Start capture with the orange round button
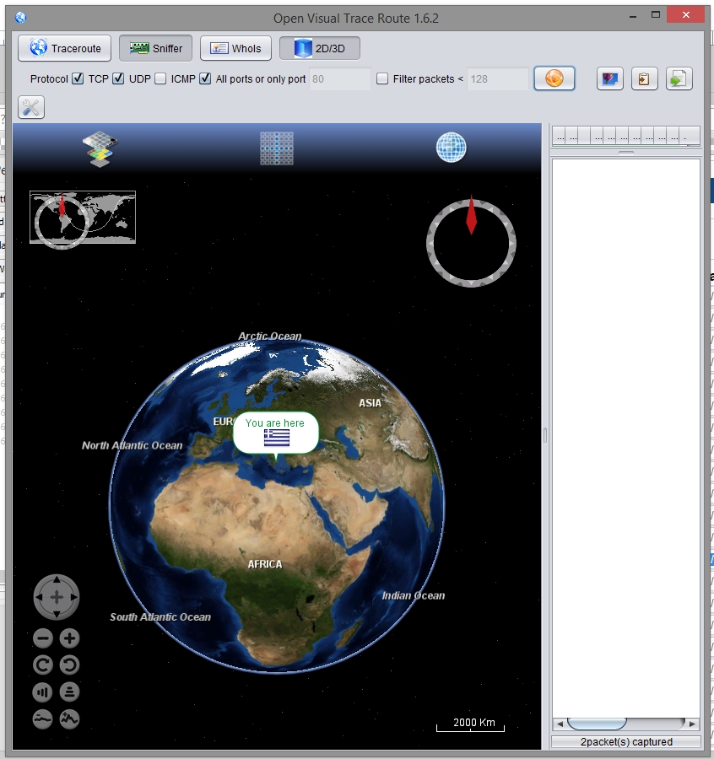 554,78
